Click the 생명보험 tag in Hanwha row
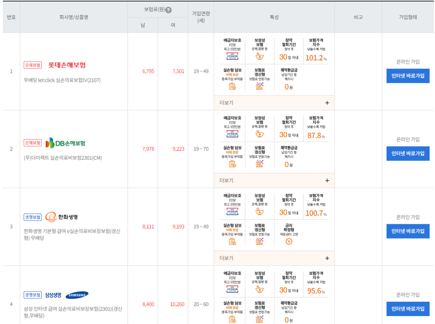435x324 pixels. coord(33,217)
